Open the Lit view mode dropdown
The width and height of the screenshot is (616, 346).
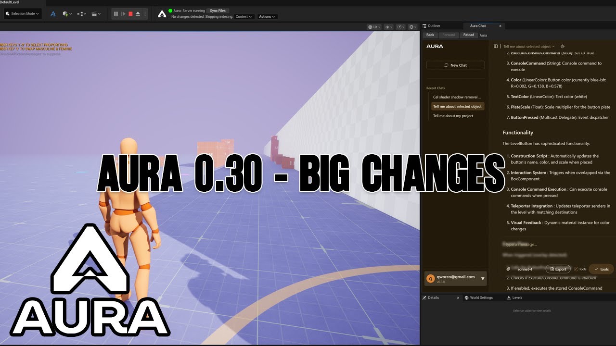(x=374, y=27)
